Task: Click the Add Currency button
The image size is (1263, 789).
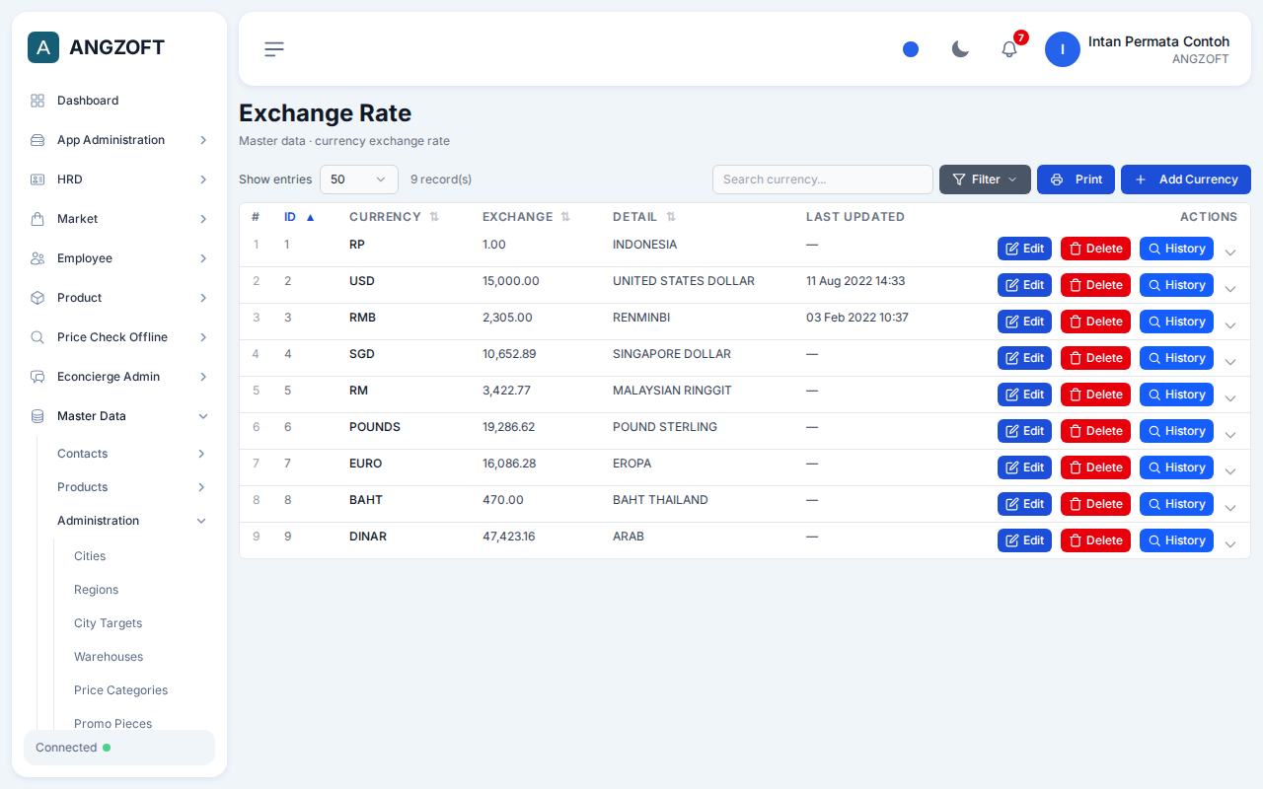Action: (x=1186, y=179)
